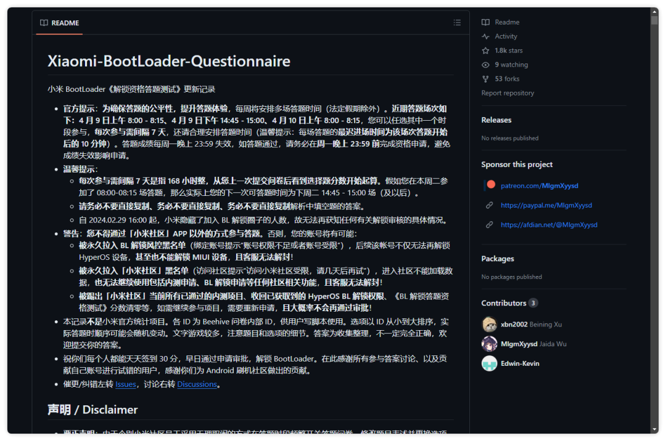Image resolution: width=666 pixels, height=441 pixels.
Task: Click the Activity pulse icon
Action: click(485, 36)
